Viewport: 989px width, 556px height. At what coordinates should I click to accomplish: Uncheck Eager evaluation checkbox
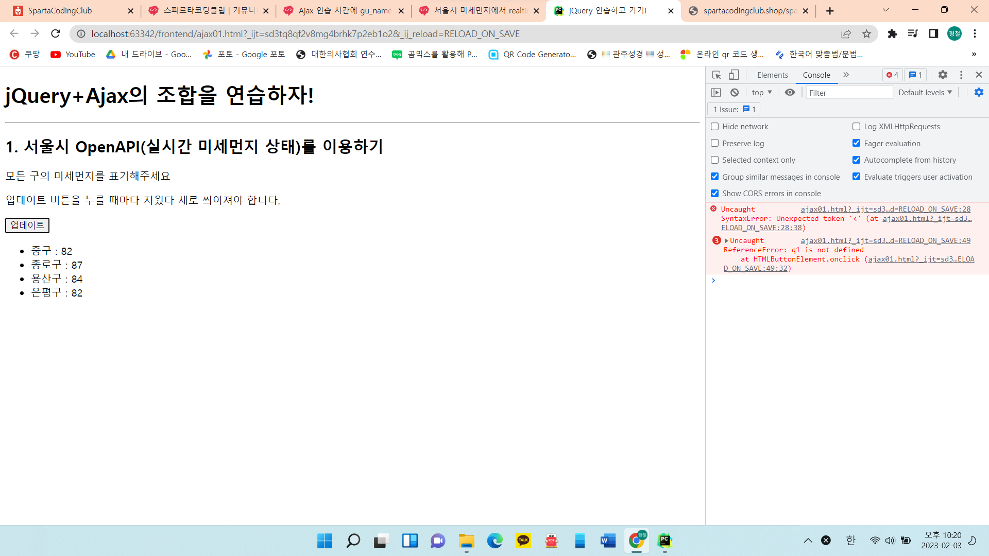(x=856, y=143)
